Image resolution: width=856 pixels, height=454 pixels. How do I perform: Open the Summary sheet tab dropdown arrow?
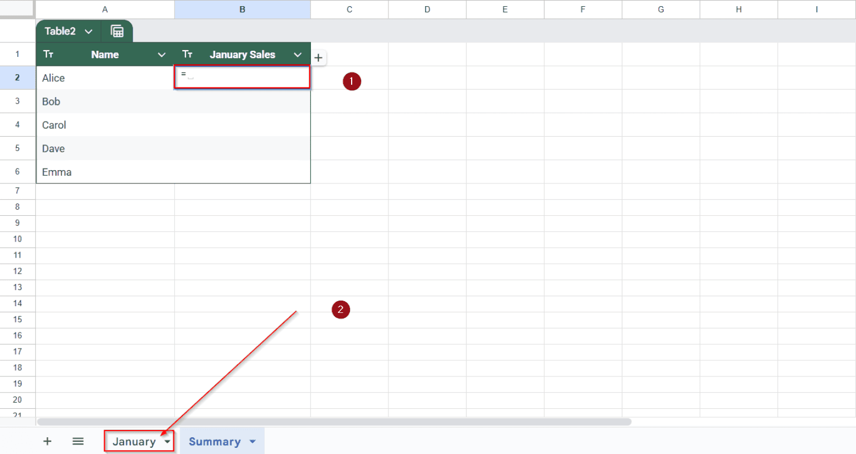click(250, 441)
